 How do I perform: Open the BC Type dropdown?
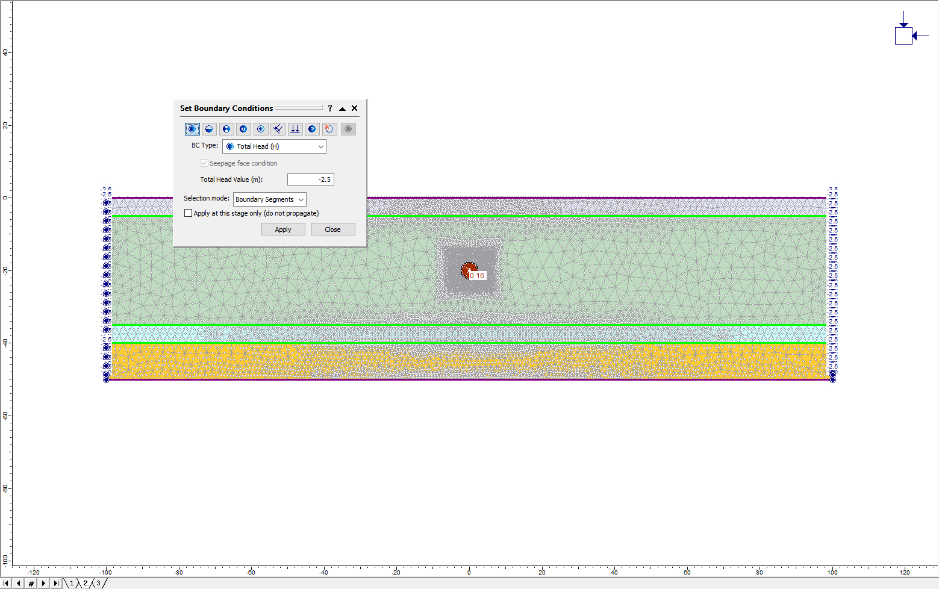[320, 146]
